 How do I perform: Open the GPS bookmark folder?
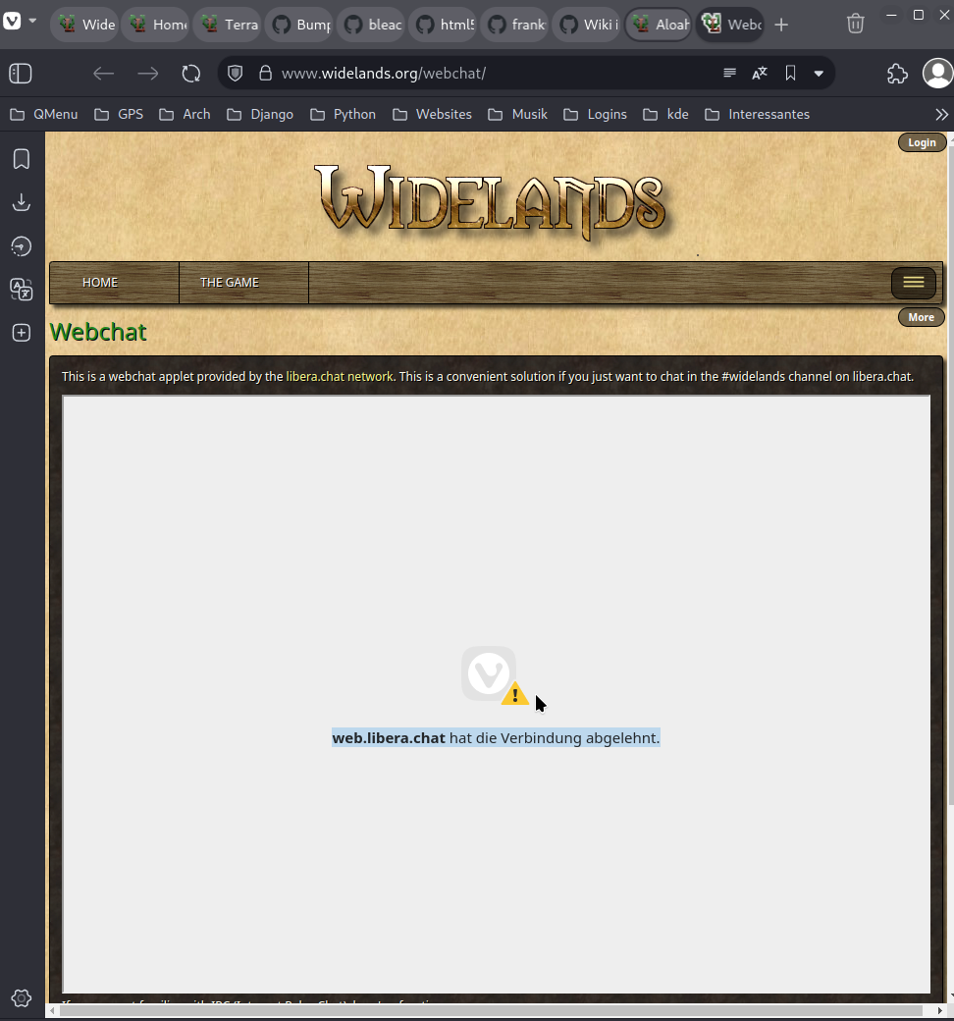pyautogui.click(x=119, y=115)
